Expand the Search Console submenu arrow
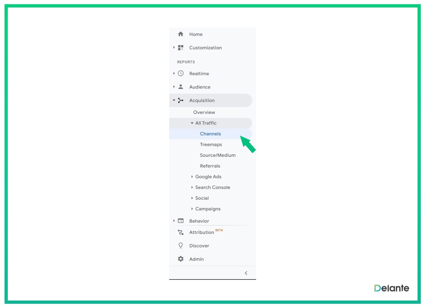Image resolution: width=425 pixels, height=308 pixels. [192, 187]
